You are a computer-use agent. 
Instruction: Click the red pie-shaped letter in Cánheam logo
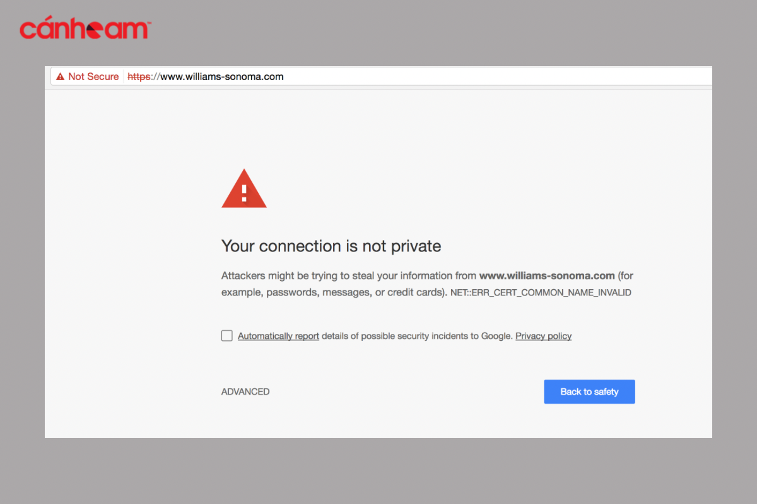point(97,29)
